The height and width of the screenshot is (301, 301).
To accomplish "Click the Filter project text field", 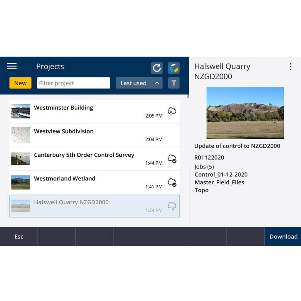I will coord(73,83).
